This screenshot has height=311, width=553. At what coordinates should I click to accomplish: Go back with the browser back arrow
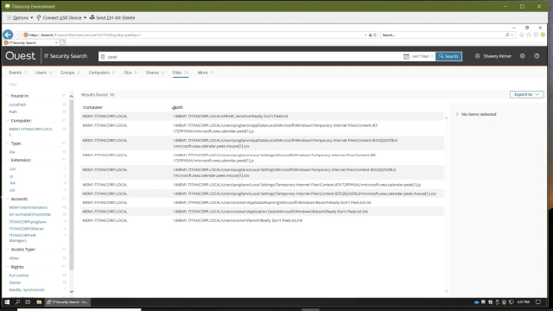(x=8, y=35)
